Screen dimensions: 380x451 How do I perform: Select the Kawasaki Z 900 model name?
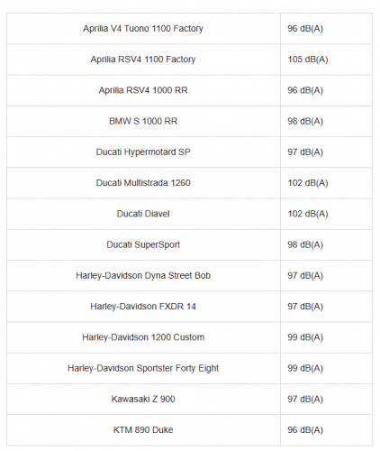[143, 399]
